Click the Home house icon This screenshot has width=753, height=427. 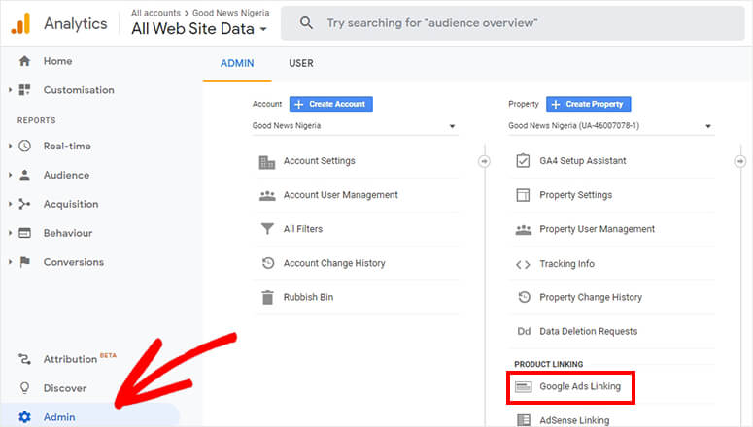click(24, 61)
